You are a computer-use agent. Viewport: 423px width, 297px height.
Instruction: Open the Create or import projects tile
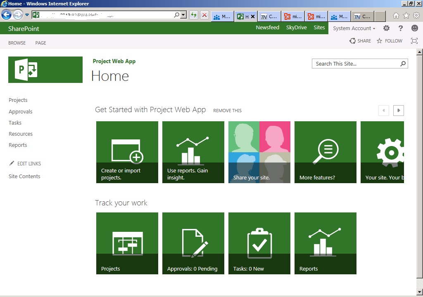pos(127,152)
